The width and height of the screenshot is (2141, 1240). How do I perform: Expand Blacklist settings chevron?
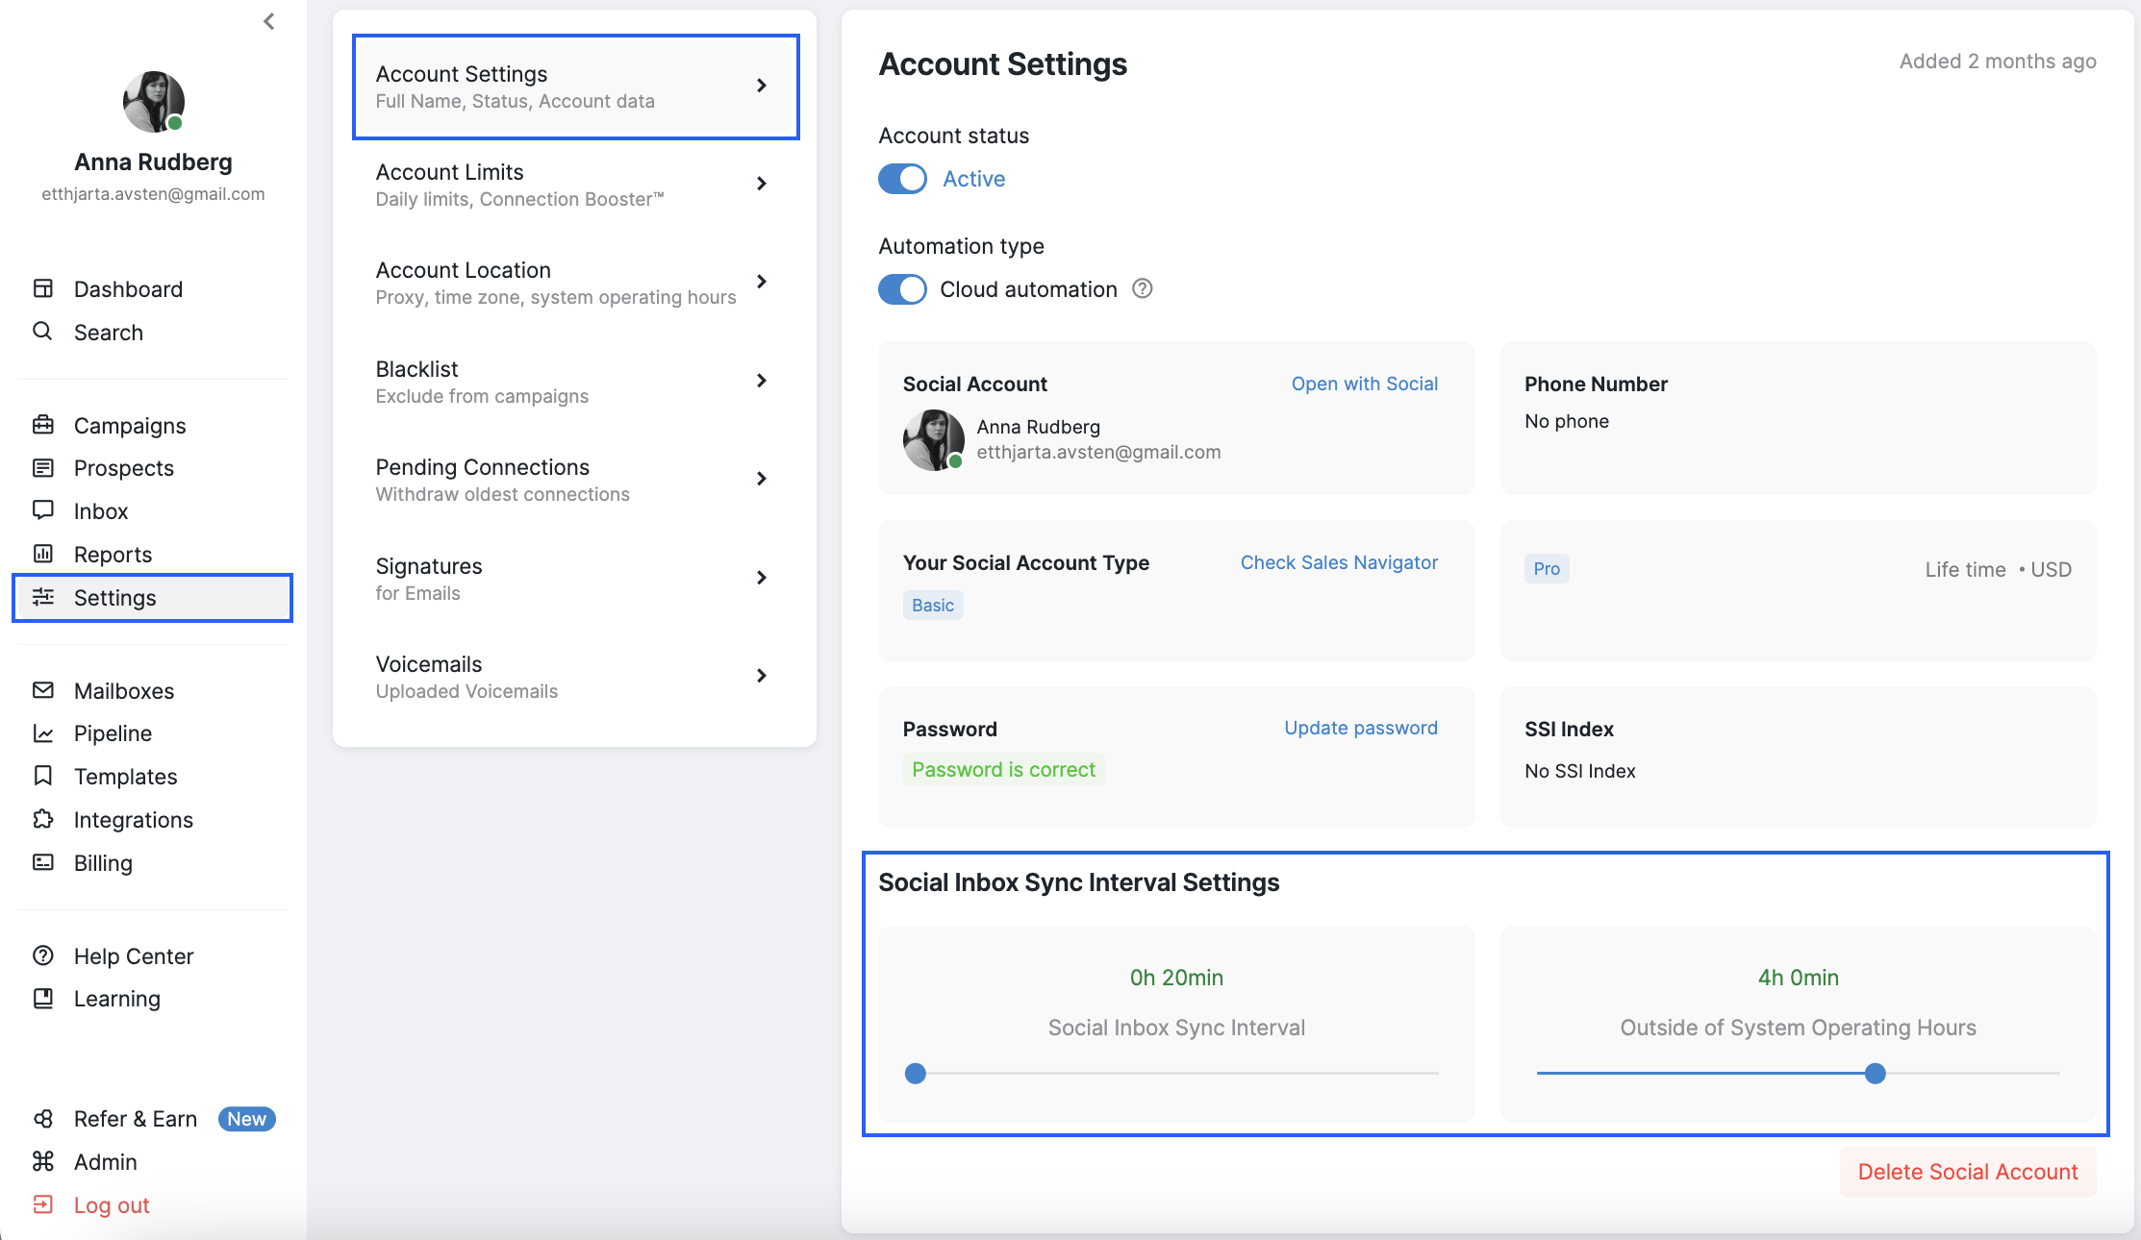[x=761, y=381]
